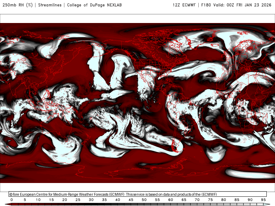Click "College of DuPage NEXLAB" header text
275x206 pixels.
94,5
